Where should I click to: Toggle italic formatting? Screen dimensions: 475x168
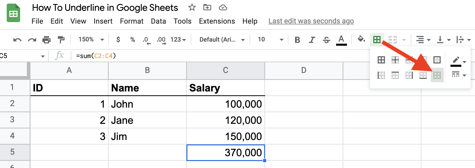pos(312,40)
